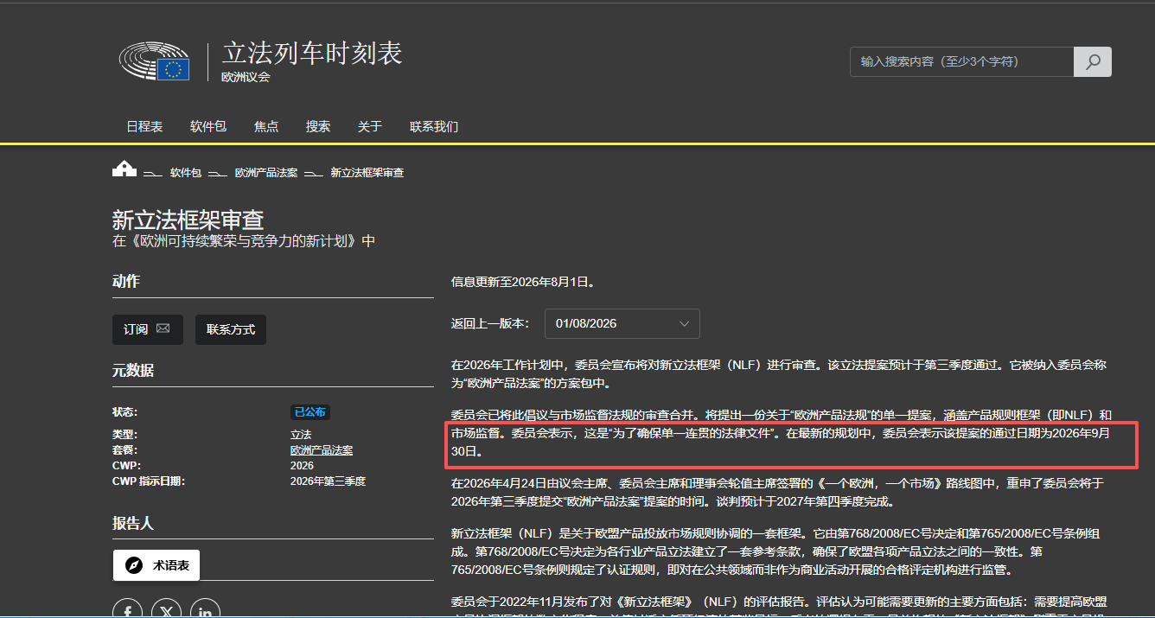
Task: Share via the Facebook icon
Action: [128, 610]
